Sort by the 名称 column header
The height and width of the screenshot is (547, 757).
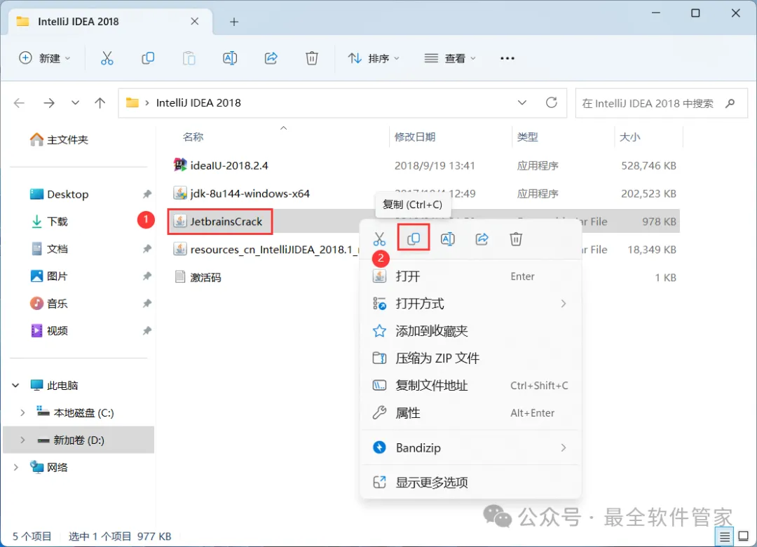click(193, 137)
